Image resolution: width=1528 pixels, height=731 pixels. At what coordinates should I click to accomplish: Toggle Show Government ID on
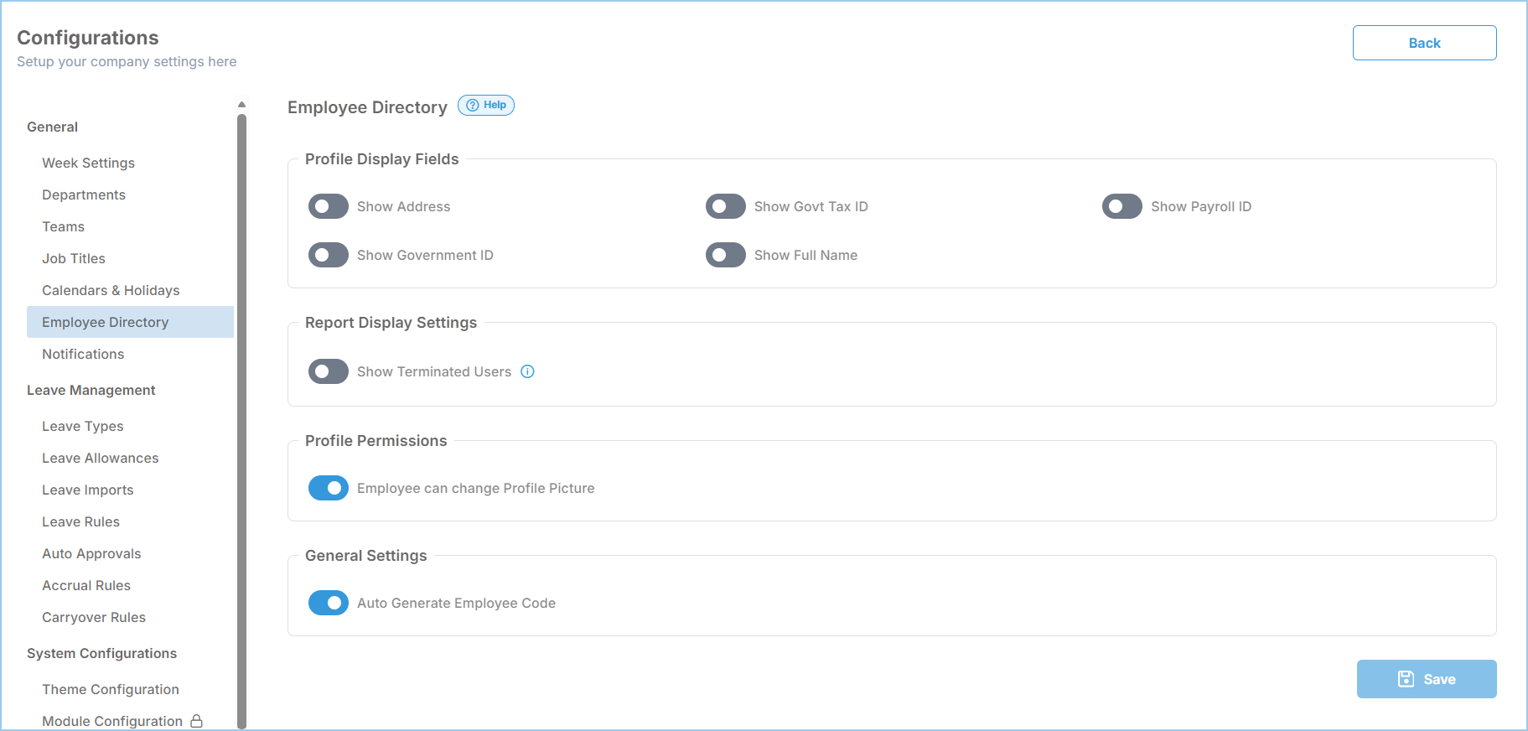(x=329, y=255)
